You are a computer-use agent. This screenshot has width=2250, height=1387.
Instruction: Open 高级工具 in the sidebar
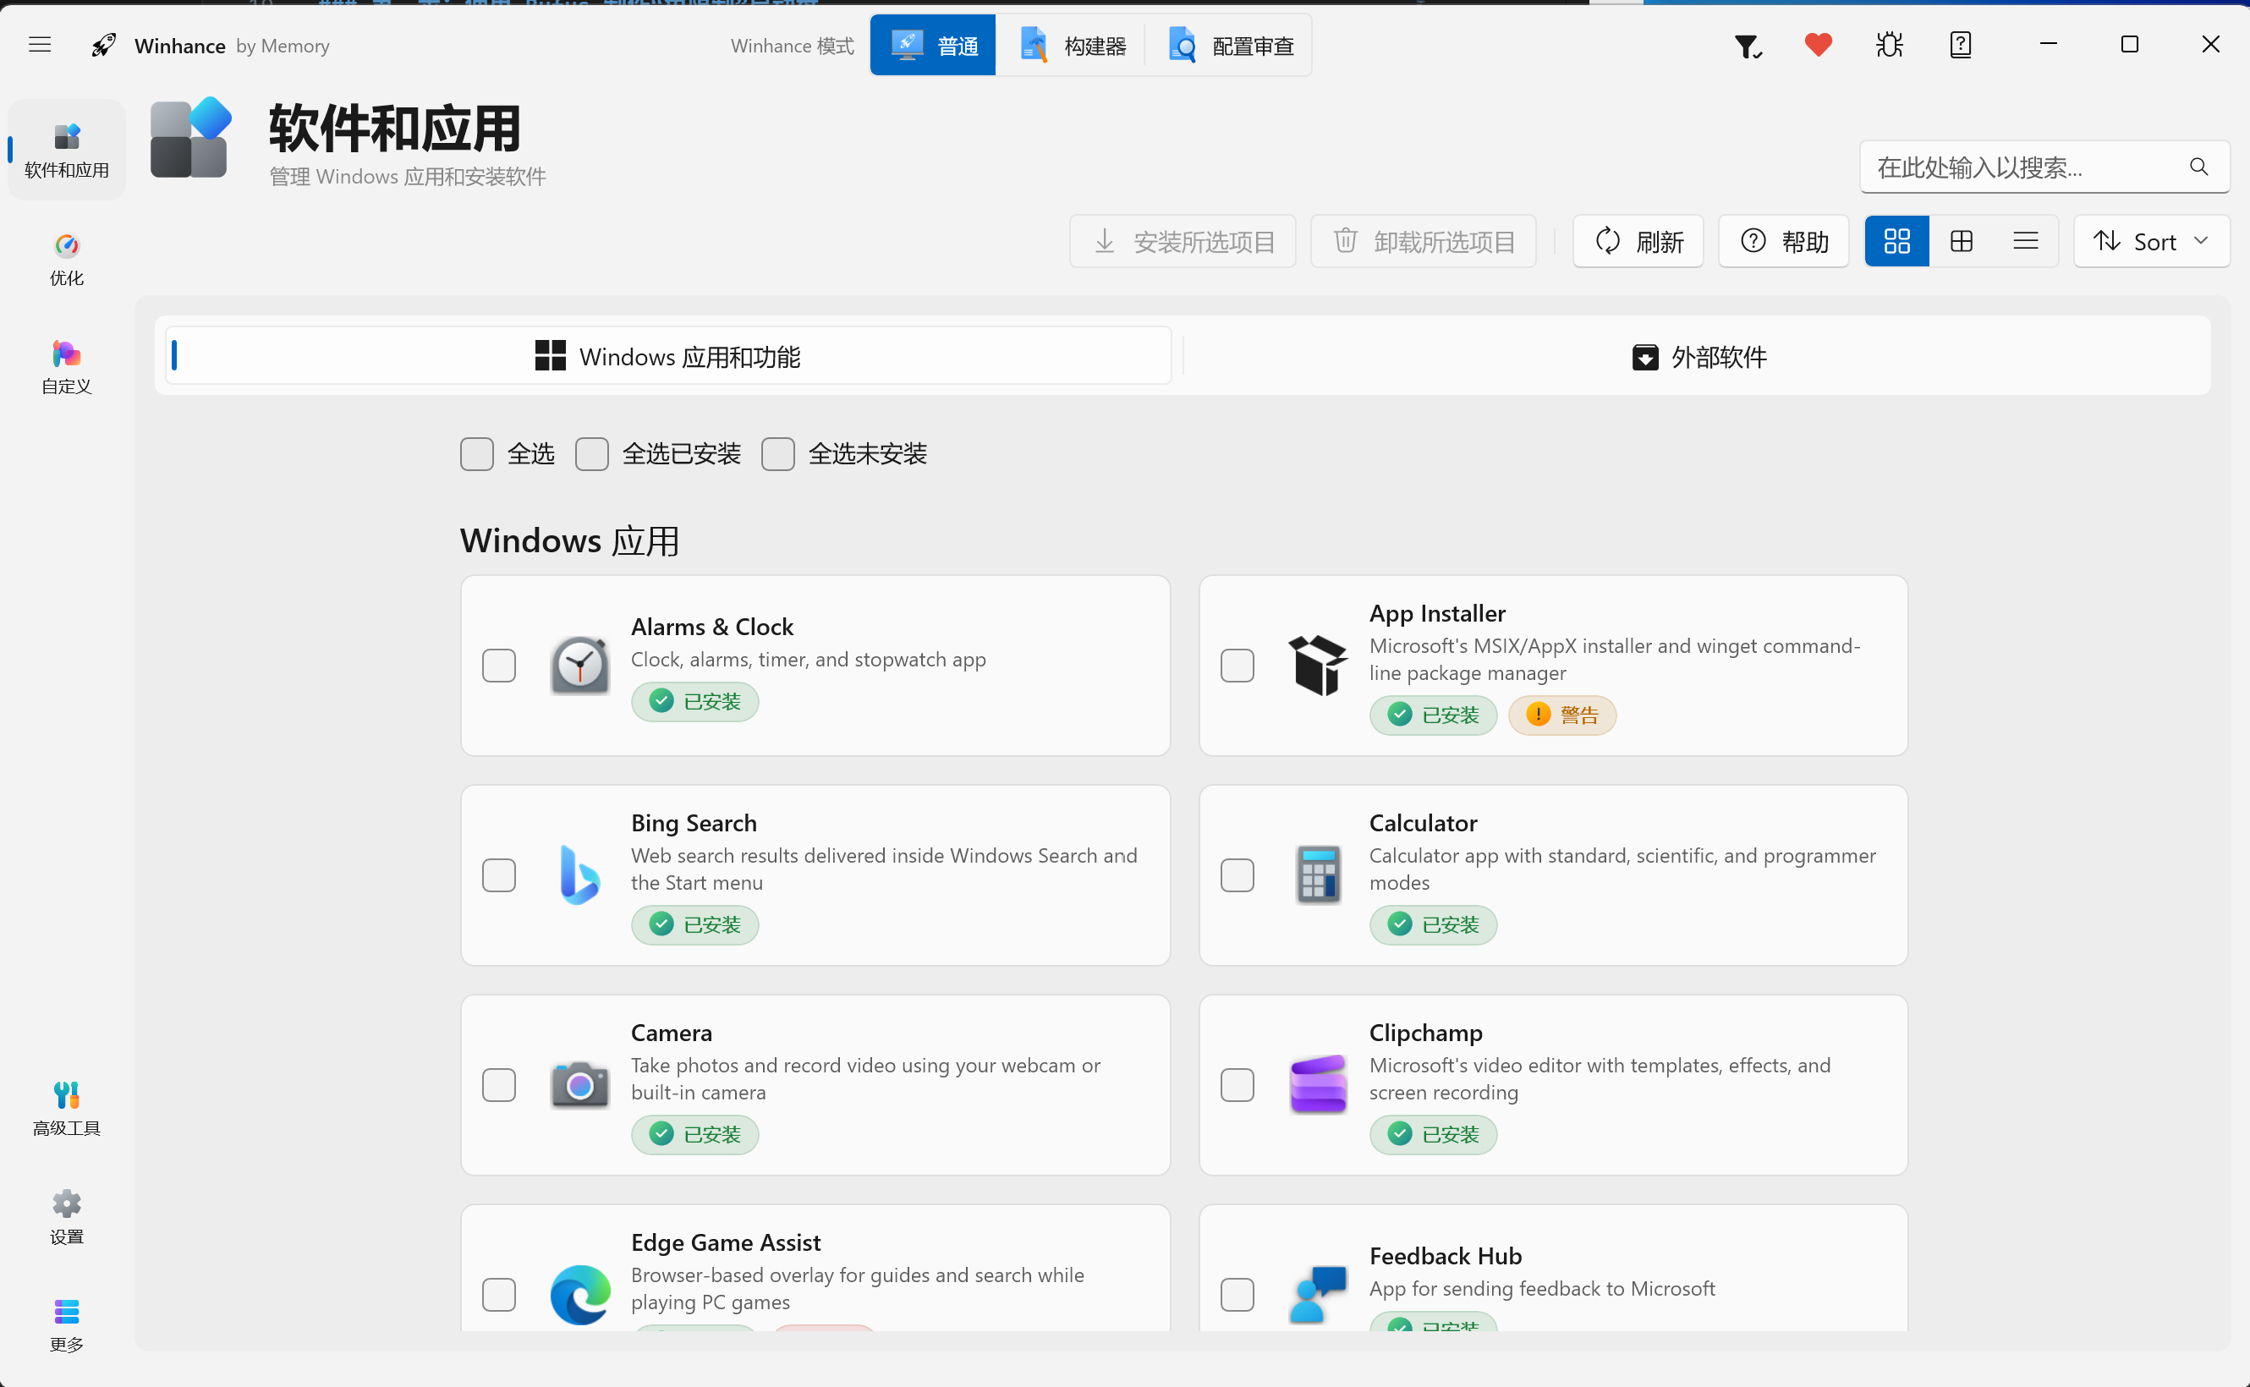[x=67, y=1108]
